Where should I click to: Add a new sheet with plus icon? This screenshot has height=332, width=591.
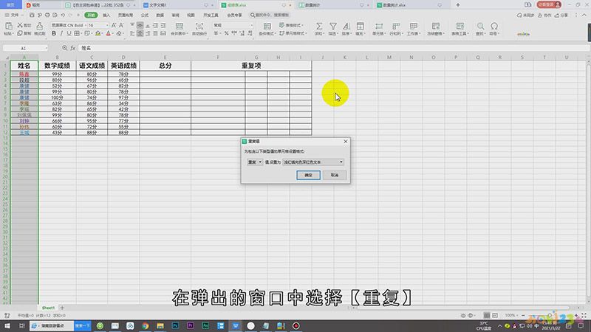point(62,308)
